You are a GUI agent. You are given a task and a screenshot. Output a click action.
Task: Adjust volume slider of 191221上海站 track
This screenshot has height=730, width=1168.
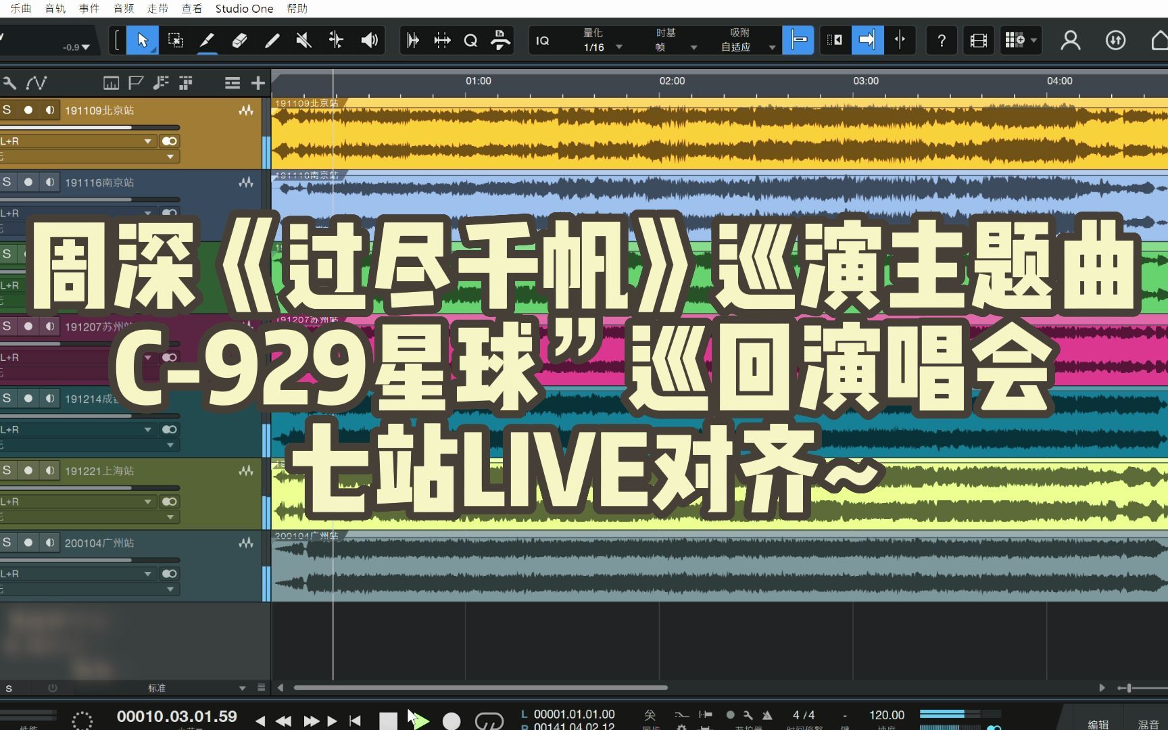pyautogui.click(x=90, y=487)
